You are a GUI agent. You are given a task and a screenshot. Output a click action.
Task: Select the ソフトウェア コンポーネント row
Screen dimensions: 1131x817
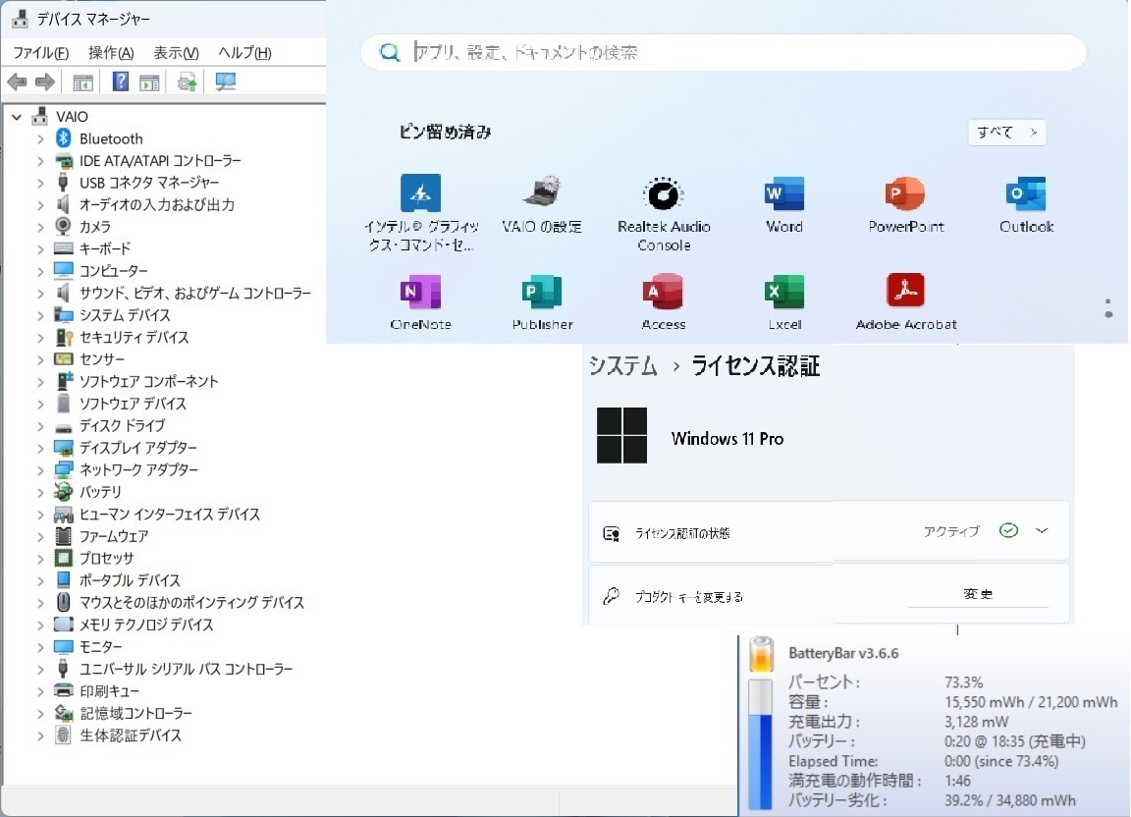148,381
